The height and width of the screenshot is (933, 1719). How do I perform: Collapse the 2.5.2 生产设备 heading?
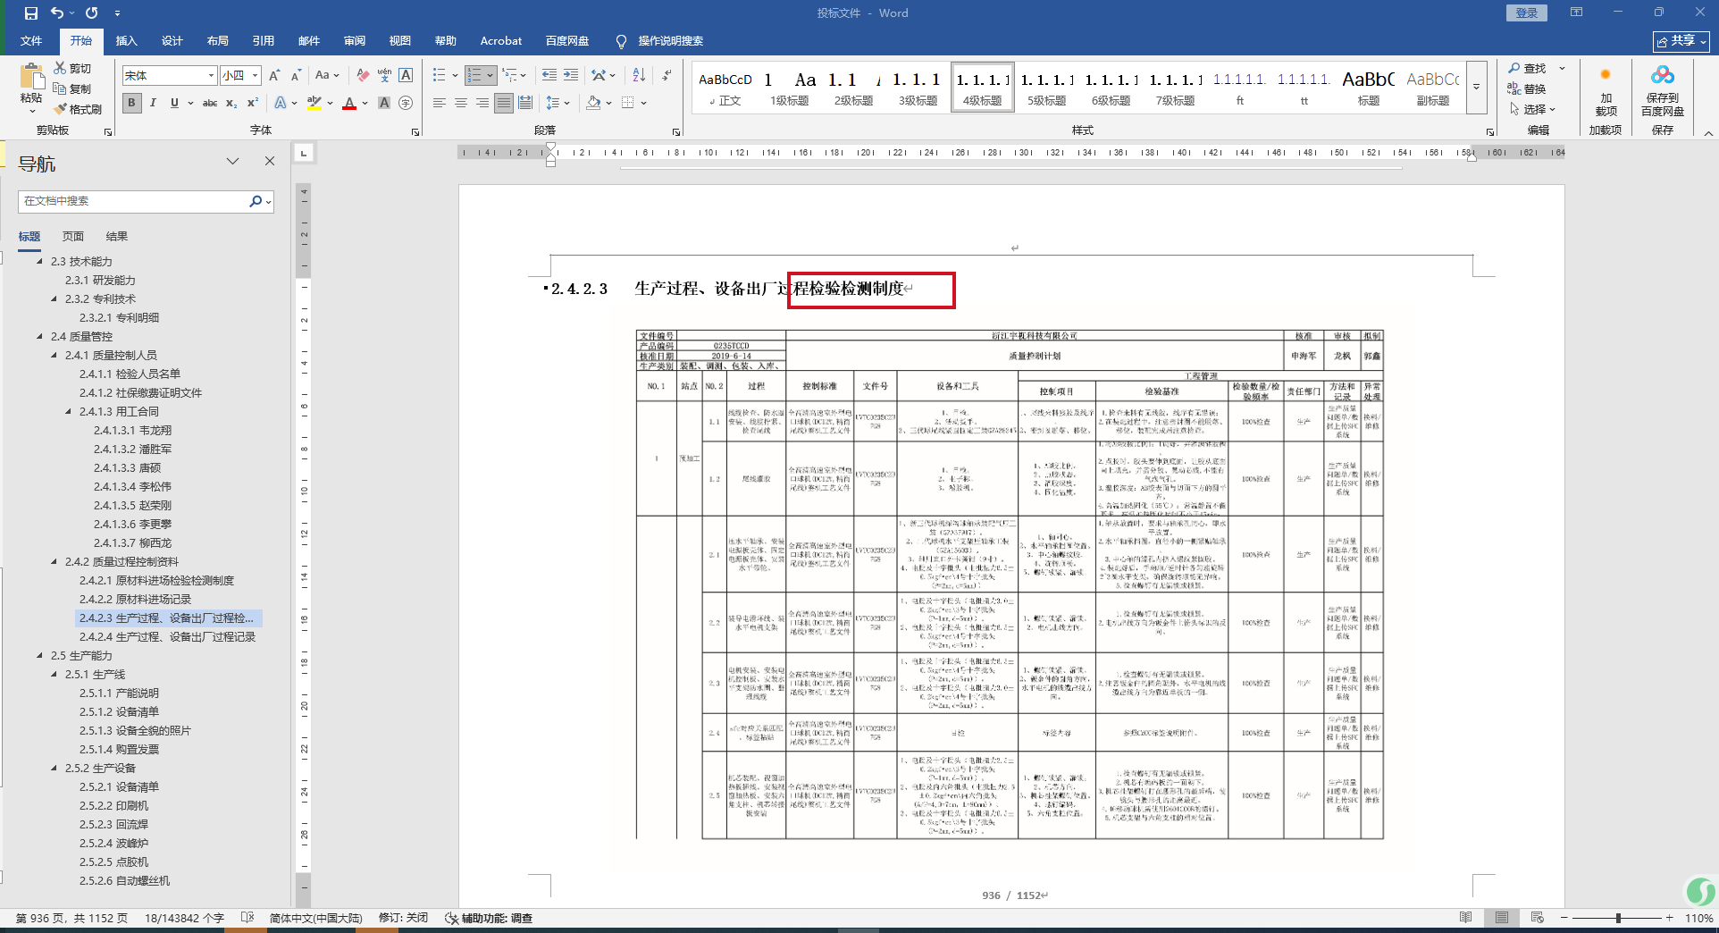(x=54, y=769)
